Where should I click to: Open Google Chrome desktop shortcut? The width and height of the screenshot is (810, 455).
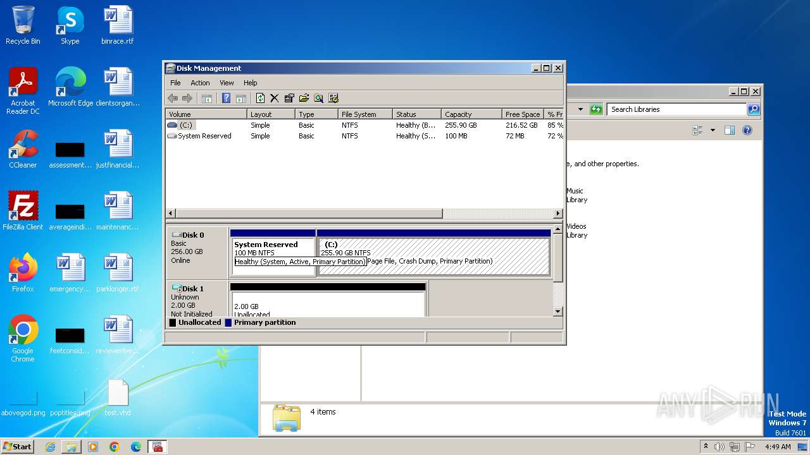pos(23,339)
